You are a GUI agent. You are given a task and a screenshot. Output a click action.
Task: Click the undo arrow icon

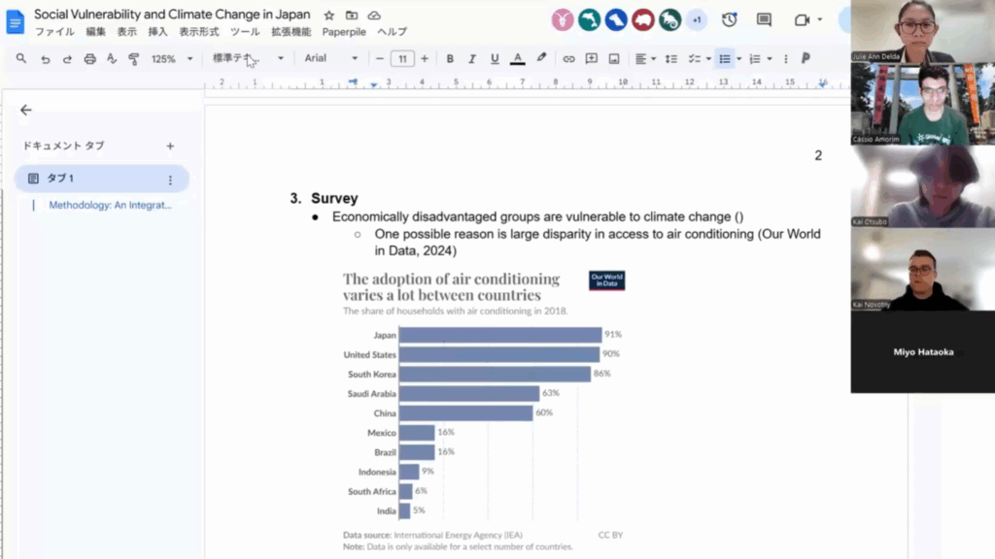45,59
